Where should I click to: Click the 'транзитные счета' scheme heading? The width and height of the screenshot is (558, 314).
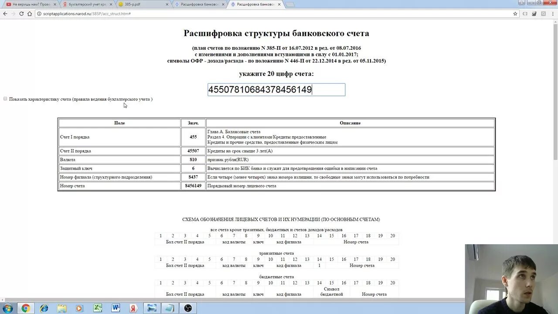point(276,253)
